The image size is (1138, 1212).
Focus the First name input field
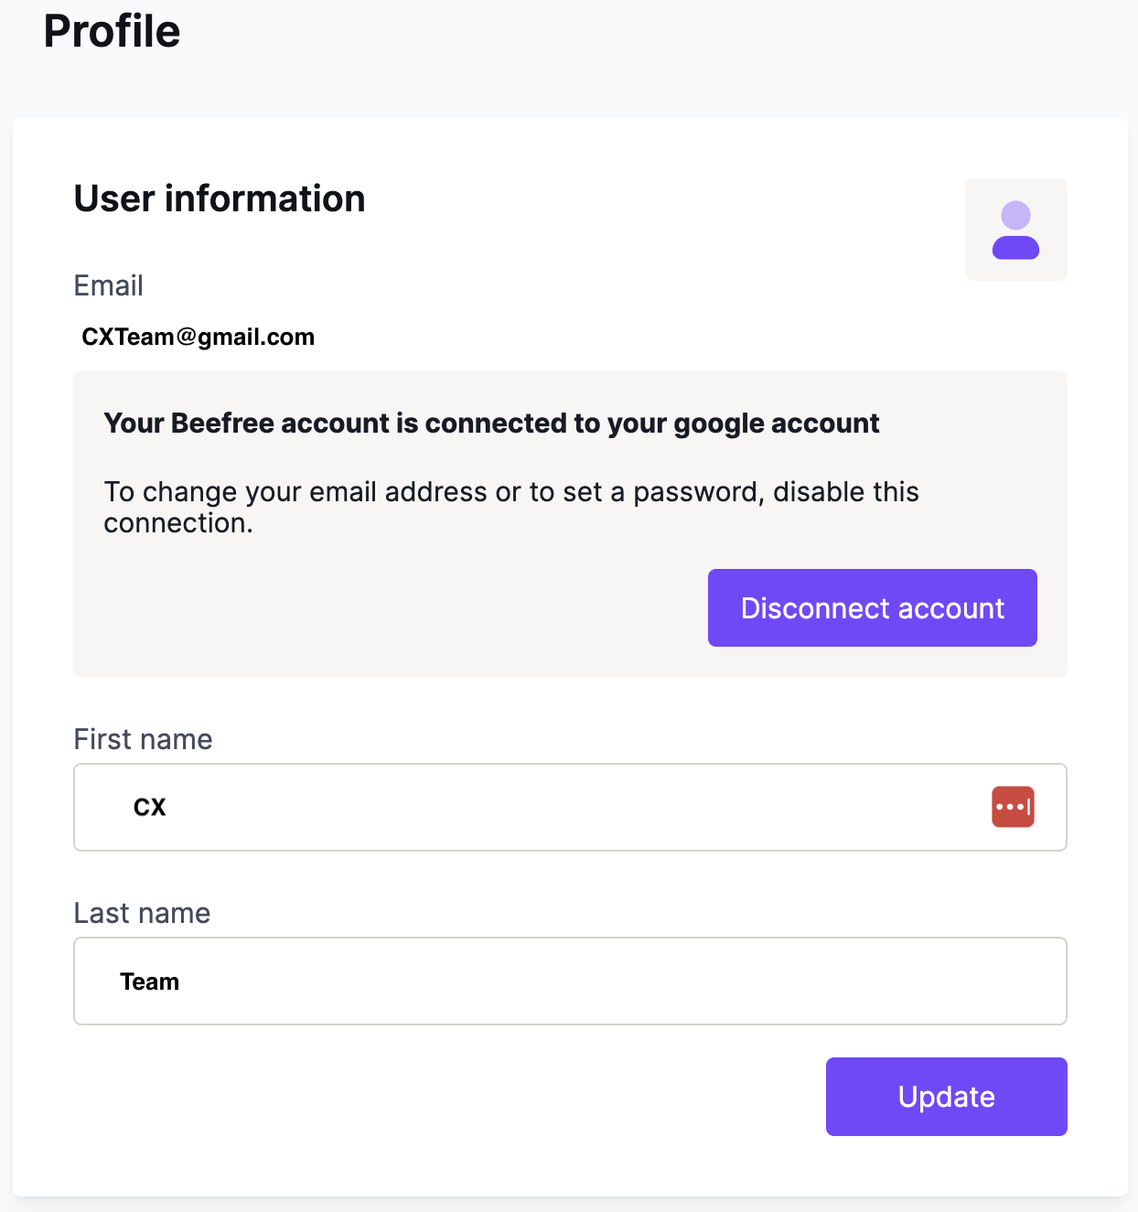click(570, 807)
